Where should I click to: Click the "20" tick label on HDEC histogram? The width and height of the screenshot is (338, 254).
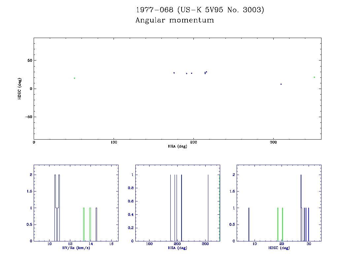(282, 244)
